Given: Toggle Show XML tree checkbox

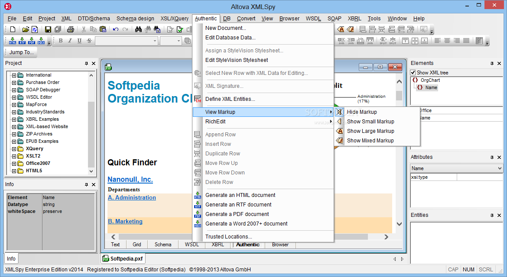Looking at the screenshot, I should (x=413, y=73).
